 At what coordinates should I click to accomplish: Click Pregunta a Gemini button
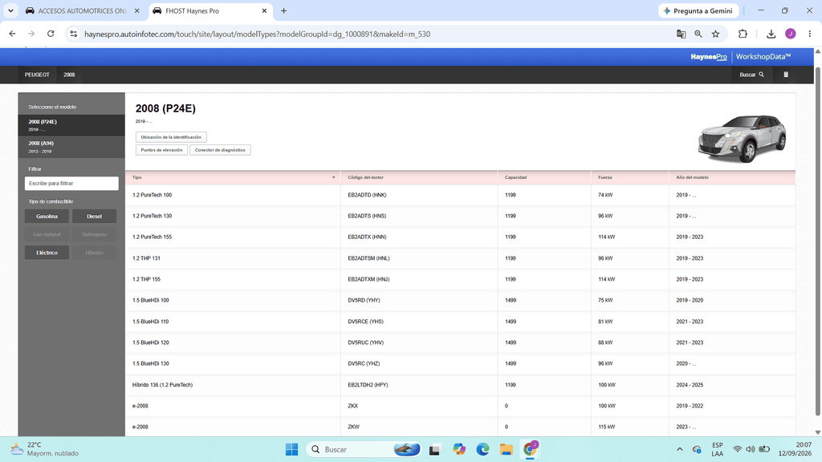698,10
